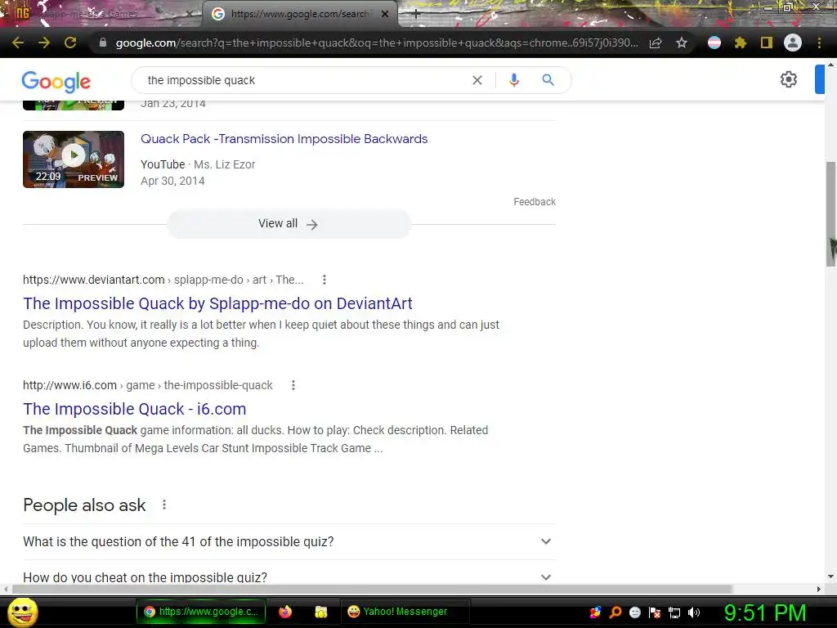This screenshot has width=837, height=628.
Task: Open a new browser tab
Action: [x=416, y=15]
